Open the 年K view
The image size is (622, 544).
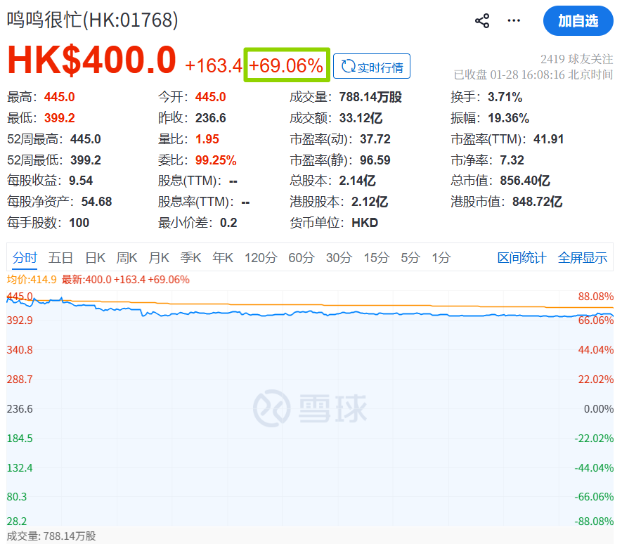(x=222, y=258)
